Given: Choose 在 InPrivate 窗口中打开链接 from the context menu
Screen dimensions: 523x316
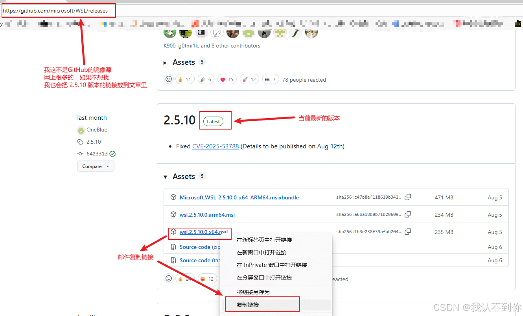Looking at the screenshot, I should pyautogui.click(x=276, y=265).
